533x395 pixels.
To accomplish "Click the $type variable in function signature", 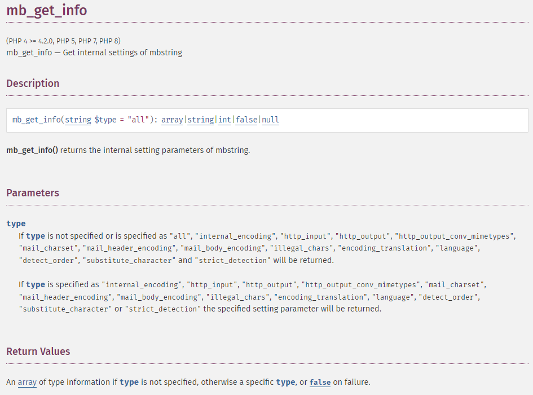I will tap(105, 120).
